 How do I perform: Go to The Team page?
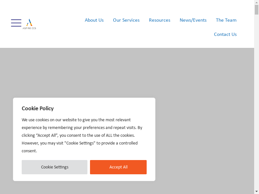(x=226, y=20)
